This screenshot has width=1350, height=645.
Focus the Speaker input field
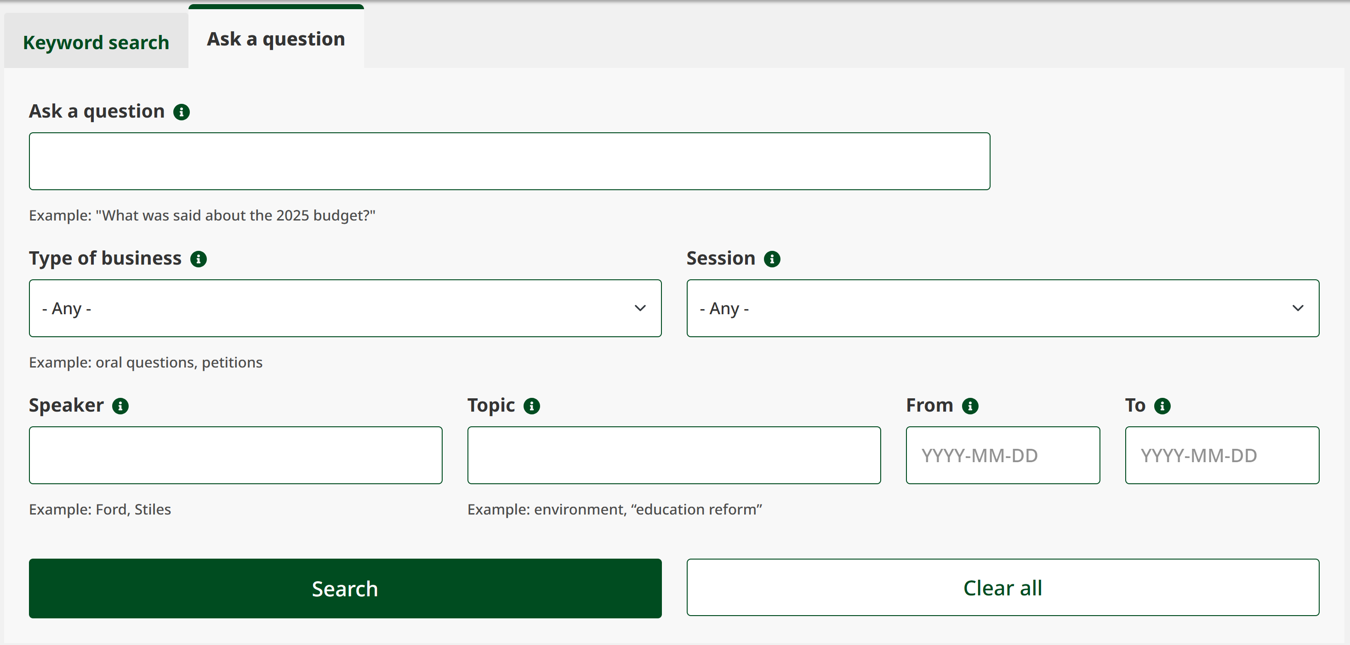tap(235, 455)
